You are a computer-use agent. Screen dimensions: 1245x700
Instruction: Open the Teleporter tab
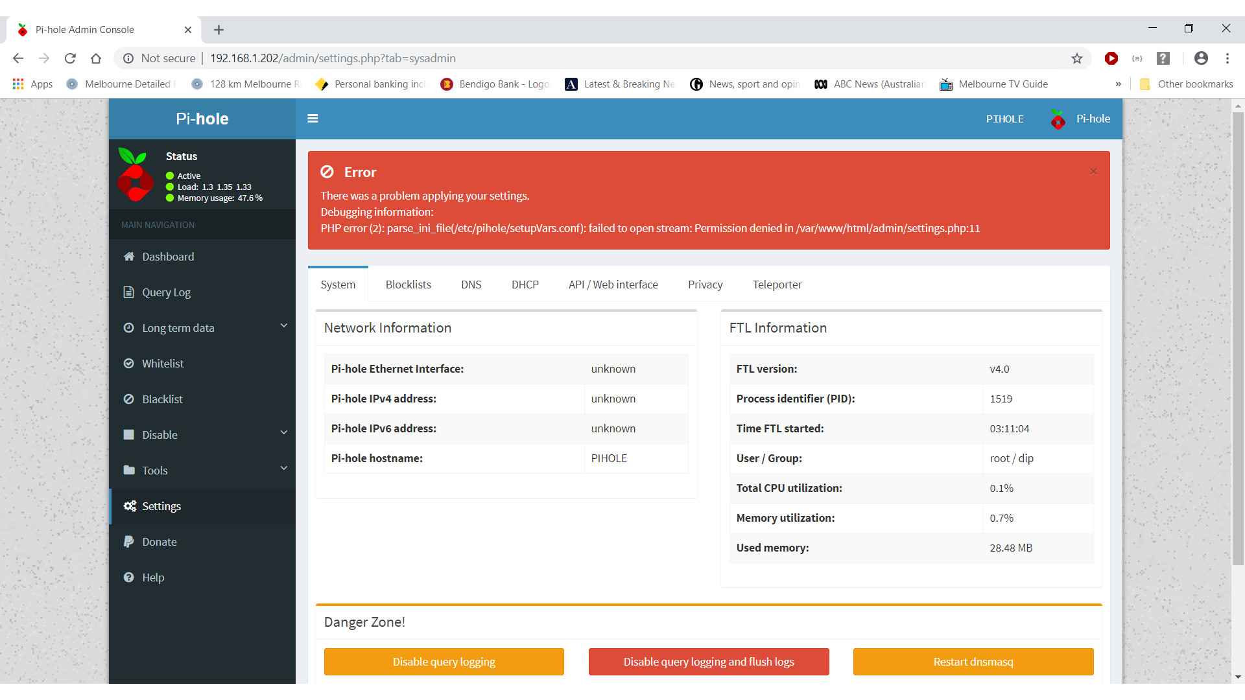click(777, 285)
